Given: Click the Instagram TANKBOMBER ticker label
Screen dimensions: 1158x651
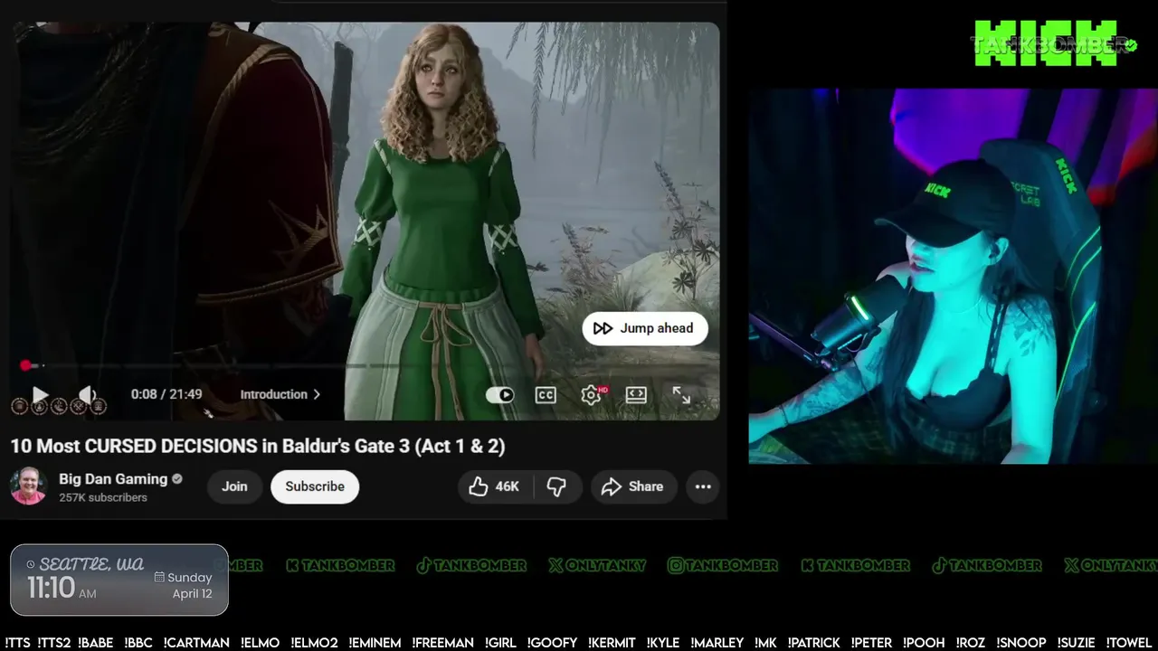Looking at the screenshot, I should pyautogui.click(x=723, y=565).
